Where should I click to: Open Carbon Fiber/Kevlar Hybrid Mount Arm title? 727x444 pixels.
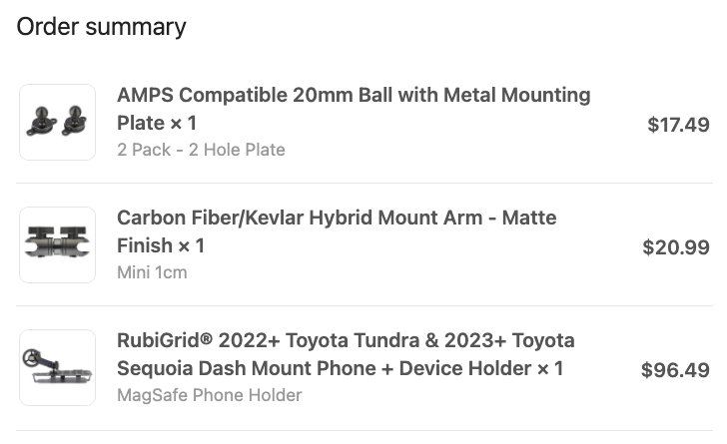pyautogui.click(x=337, y=231)
